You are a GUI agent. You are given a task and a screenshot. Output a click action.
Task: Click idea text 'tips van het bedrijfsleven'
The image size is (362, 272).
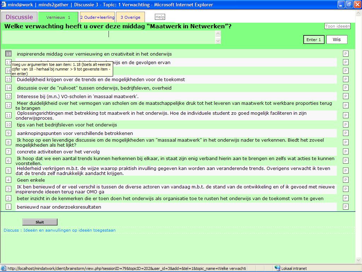click(67, 125)
